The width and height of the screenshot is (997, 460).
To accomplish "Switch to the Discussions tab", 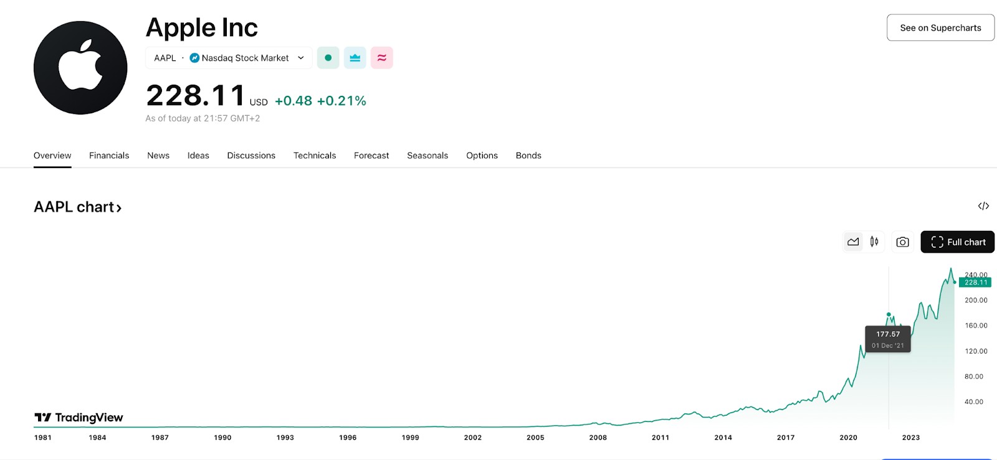I will 251,156.
